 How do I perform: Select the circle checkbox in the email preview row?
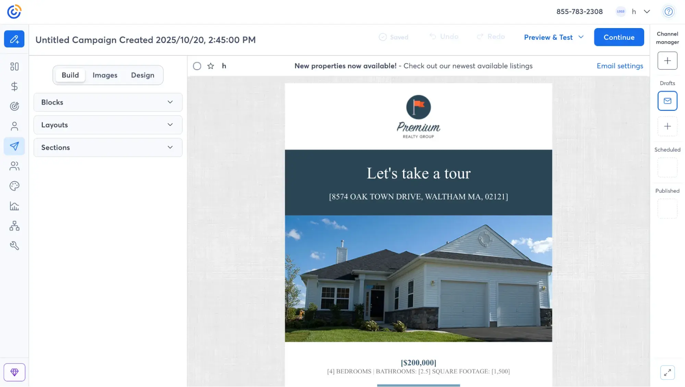[x=197, y=66]
